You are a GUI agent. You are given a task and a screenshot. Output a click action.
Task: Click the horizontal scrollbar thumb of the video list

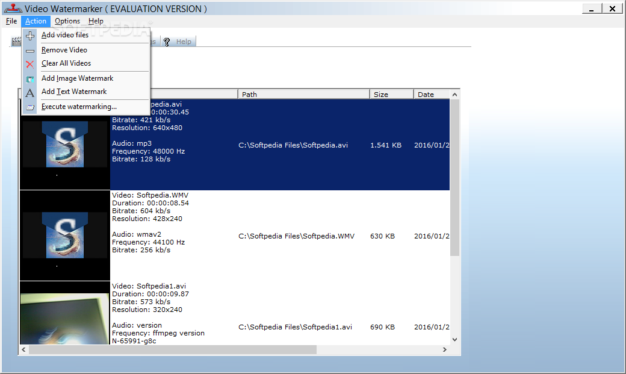[x=173, y=350]
